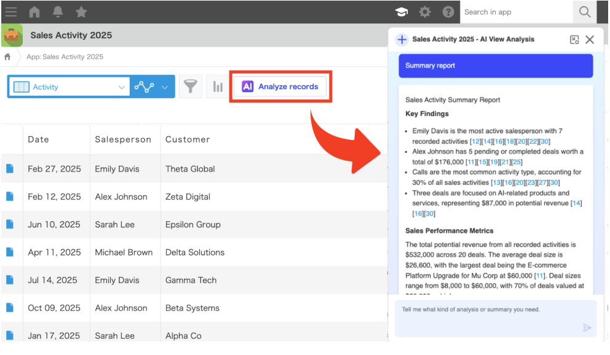This screenshot has width=610, height=355.
Task: Expand the AI analysis panel
Action: (574, 39)
